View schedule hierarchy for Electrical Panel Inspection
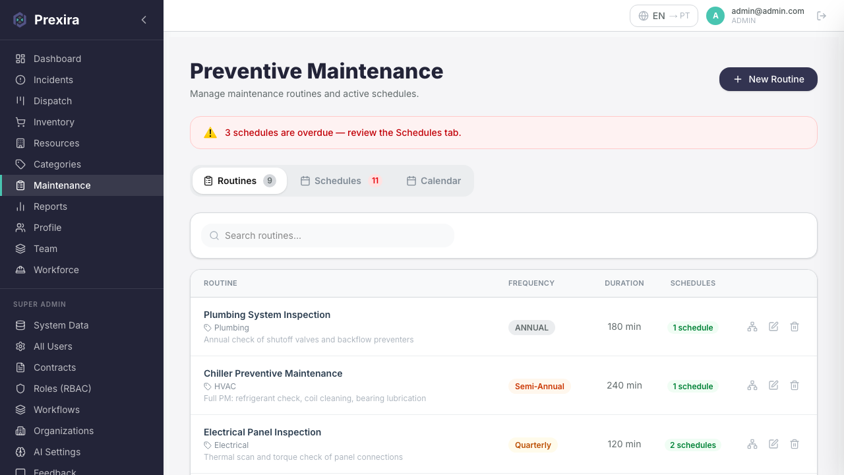Image resolution: width=844 pixels, height=475 pixels. (752, 444)
